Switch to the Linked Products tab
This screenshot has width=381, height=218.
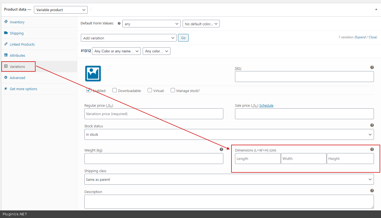[x=22, y=45]
